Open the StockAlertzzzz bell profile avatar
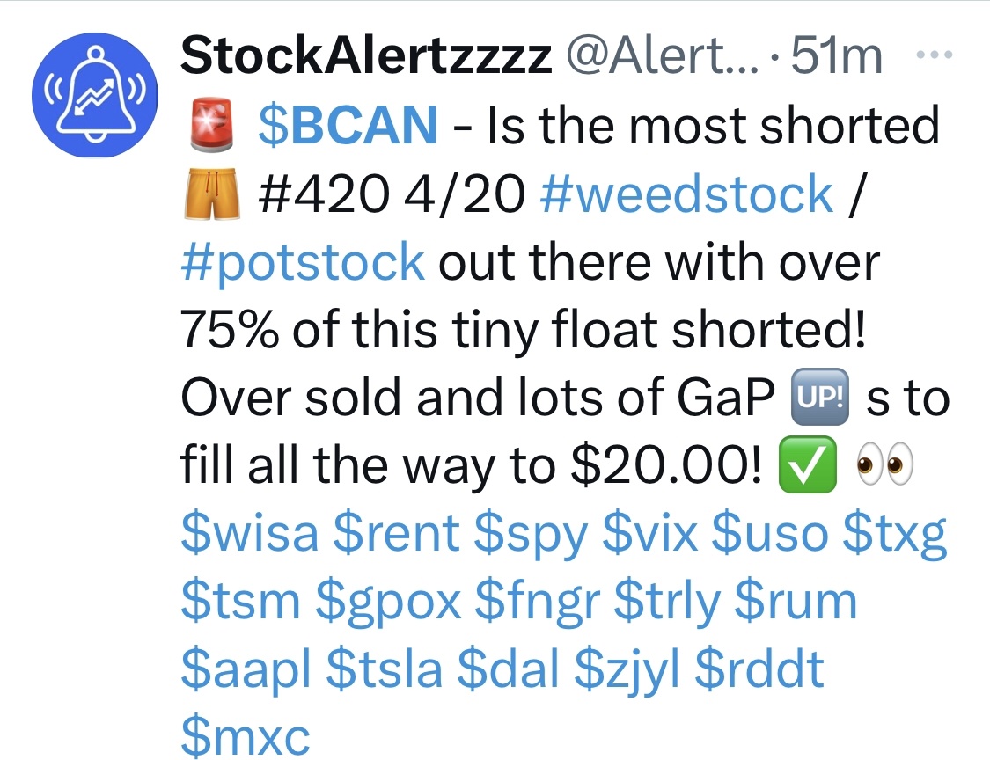Viewport: 990px width, 760px height. (x=95, y=95)
